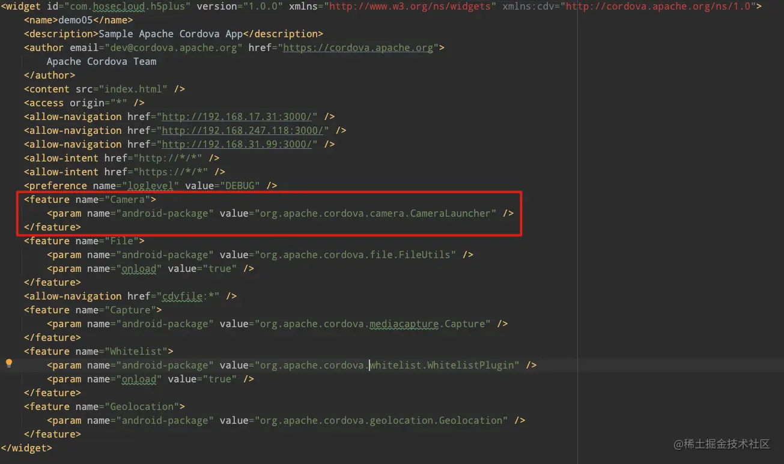This screenshot has height=464, width=784.
Task: Click the dev@cordova.apache.org email value
Action: click(174, 47)
